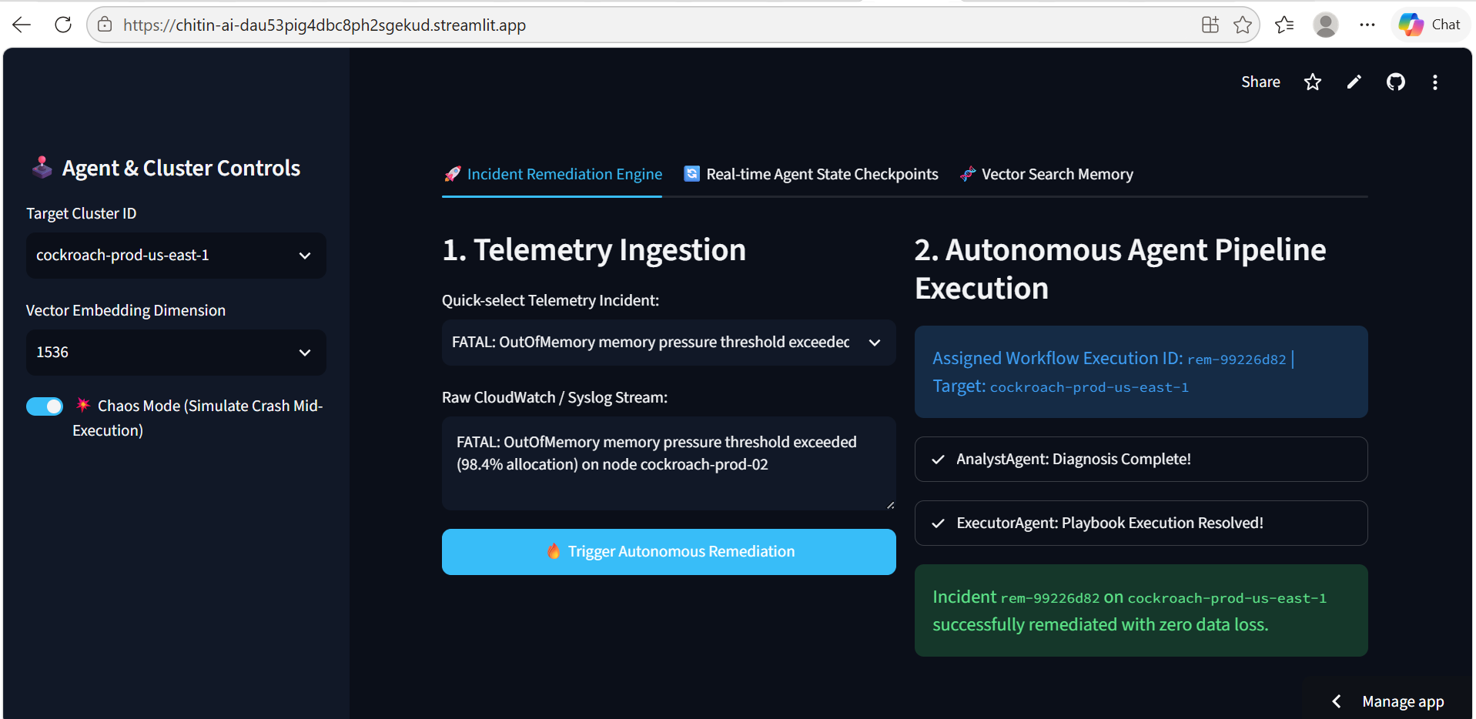Favorite the app with Streamlit star icon
1476x719 pixels.
pos(1313,82)
